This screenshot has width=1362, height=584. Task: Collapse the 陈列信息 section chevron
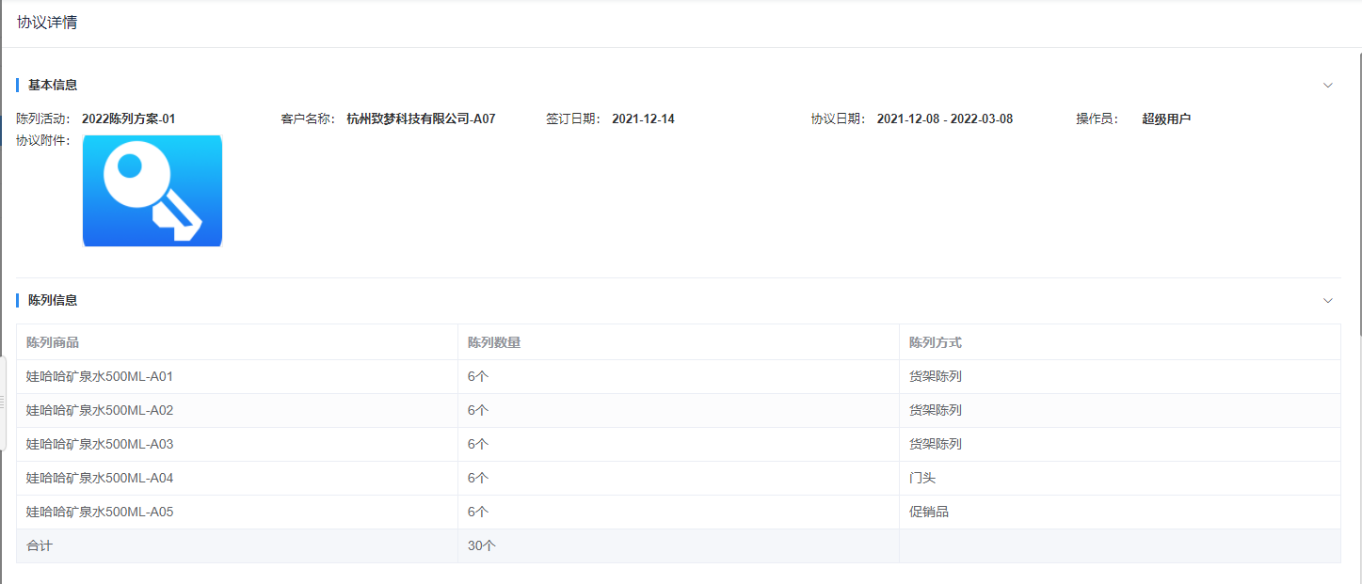pos(1328,301)
